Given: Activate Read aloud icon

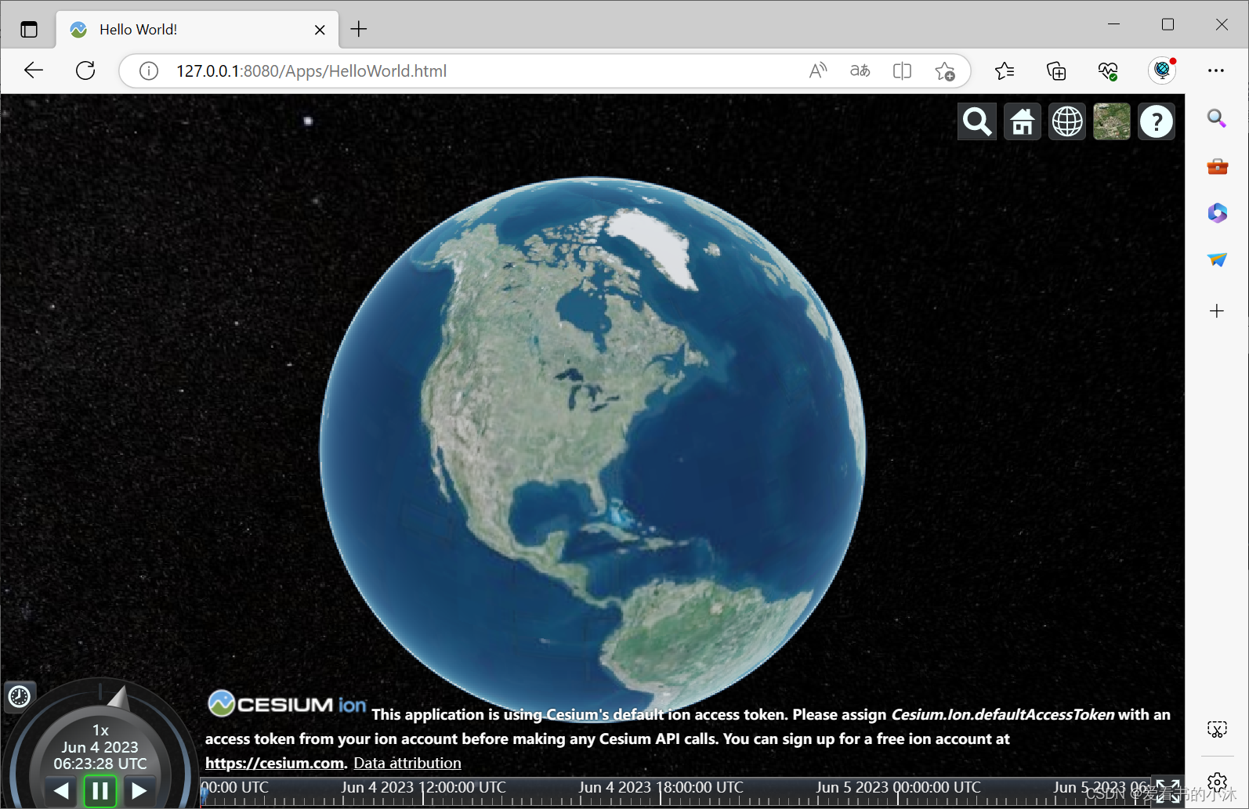Looking at the screenshot, I should 818,71.
